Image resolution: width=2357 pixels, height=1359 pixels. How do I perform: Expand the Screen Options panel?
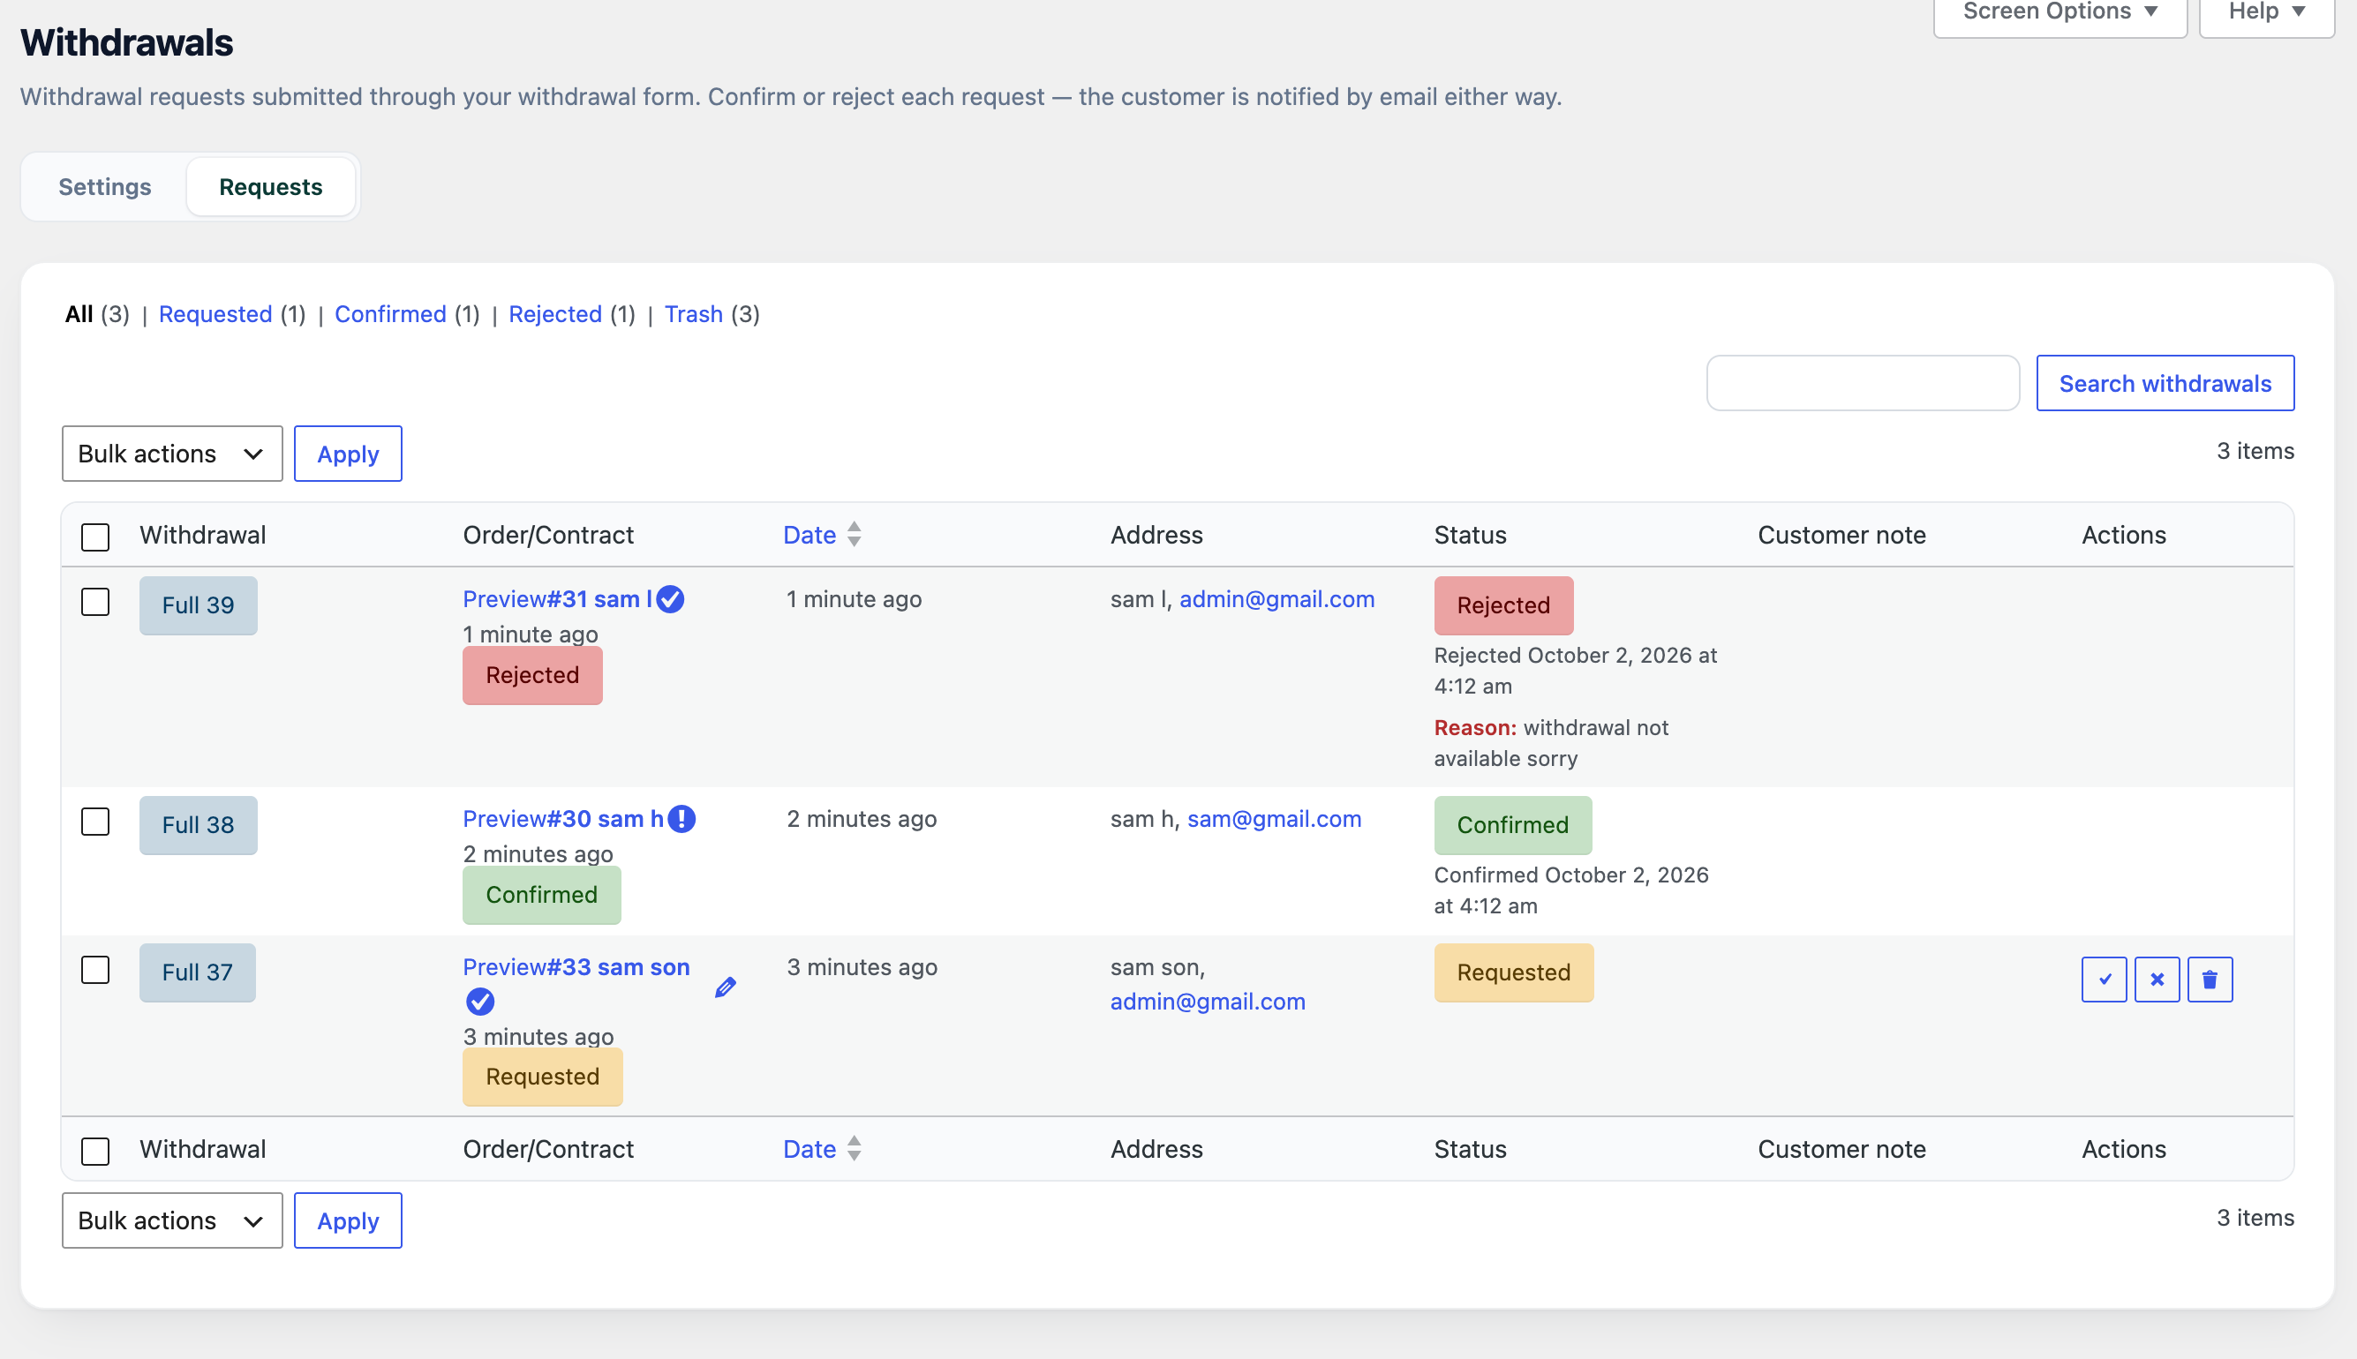(x=2060, y=12)
